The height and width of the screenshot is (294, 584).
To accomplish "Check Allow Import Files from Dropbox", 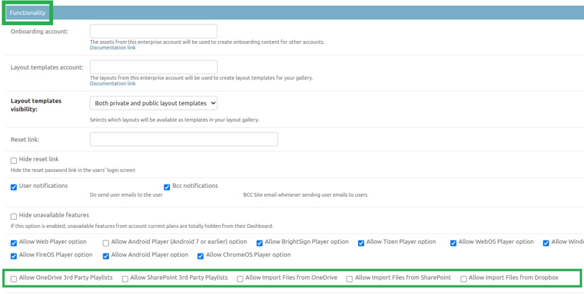I will (464, 279).
